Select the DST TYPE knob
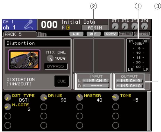Viewport: 161px width, 132px height. pos(8,97)
